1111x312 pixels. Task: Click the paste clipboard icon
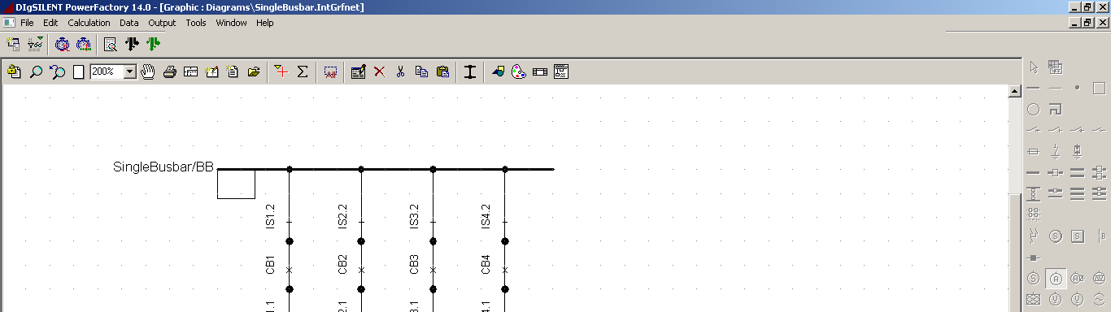pos(442,71)
